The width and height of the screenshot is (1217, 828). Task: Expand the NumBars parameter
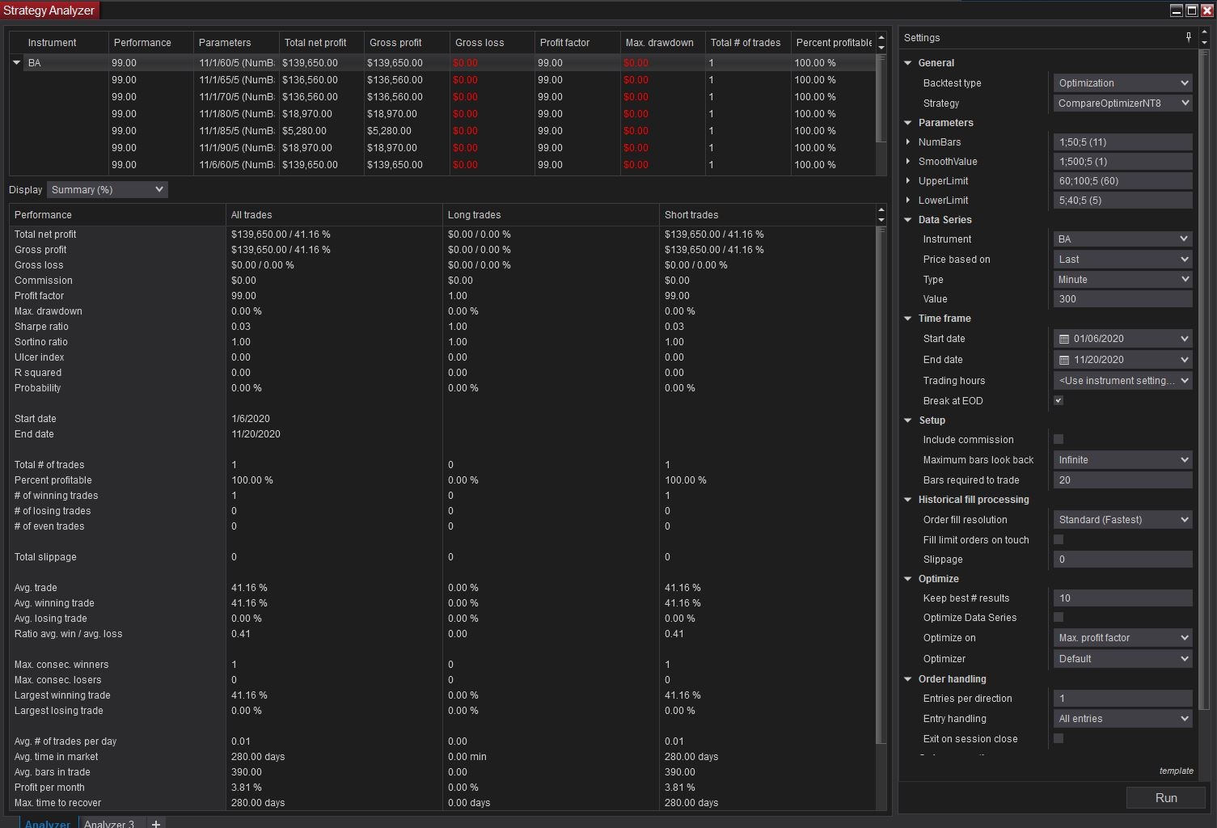click(908, 142)
